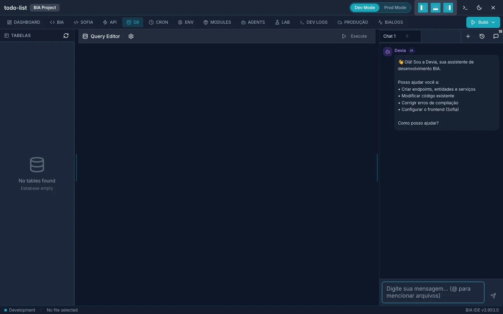The image size is (503, 314).
Task: Send message with paper plane icon
Action: point(493,296)
